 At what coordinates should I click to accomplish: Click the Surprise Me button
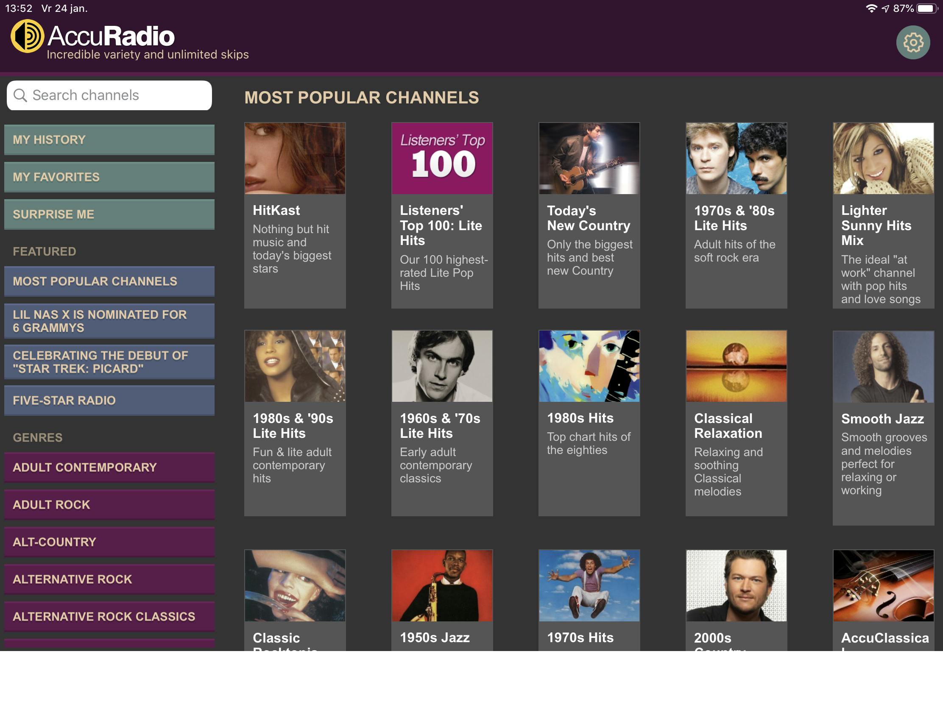pos(109,214)
